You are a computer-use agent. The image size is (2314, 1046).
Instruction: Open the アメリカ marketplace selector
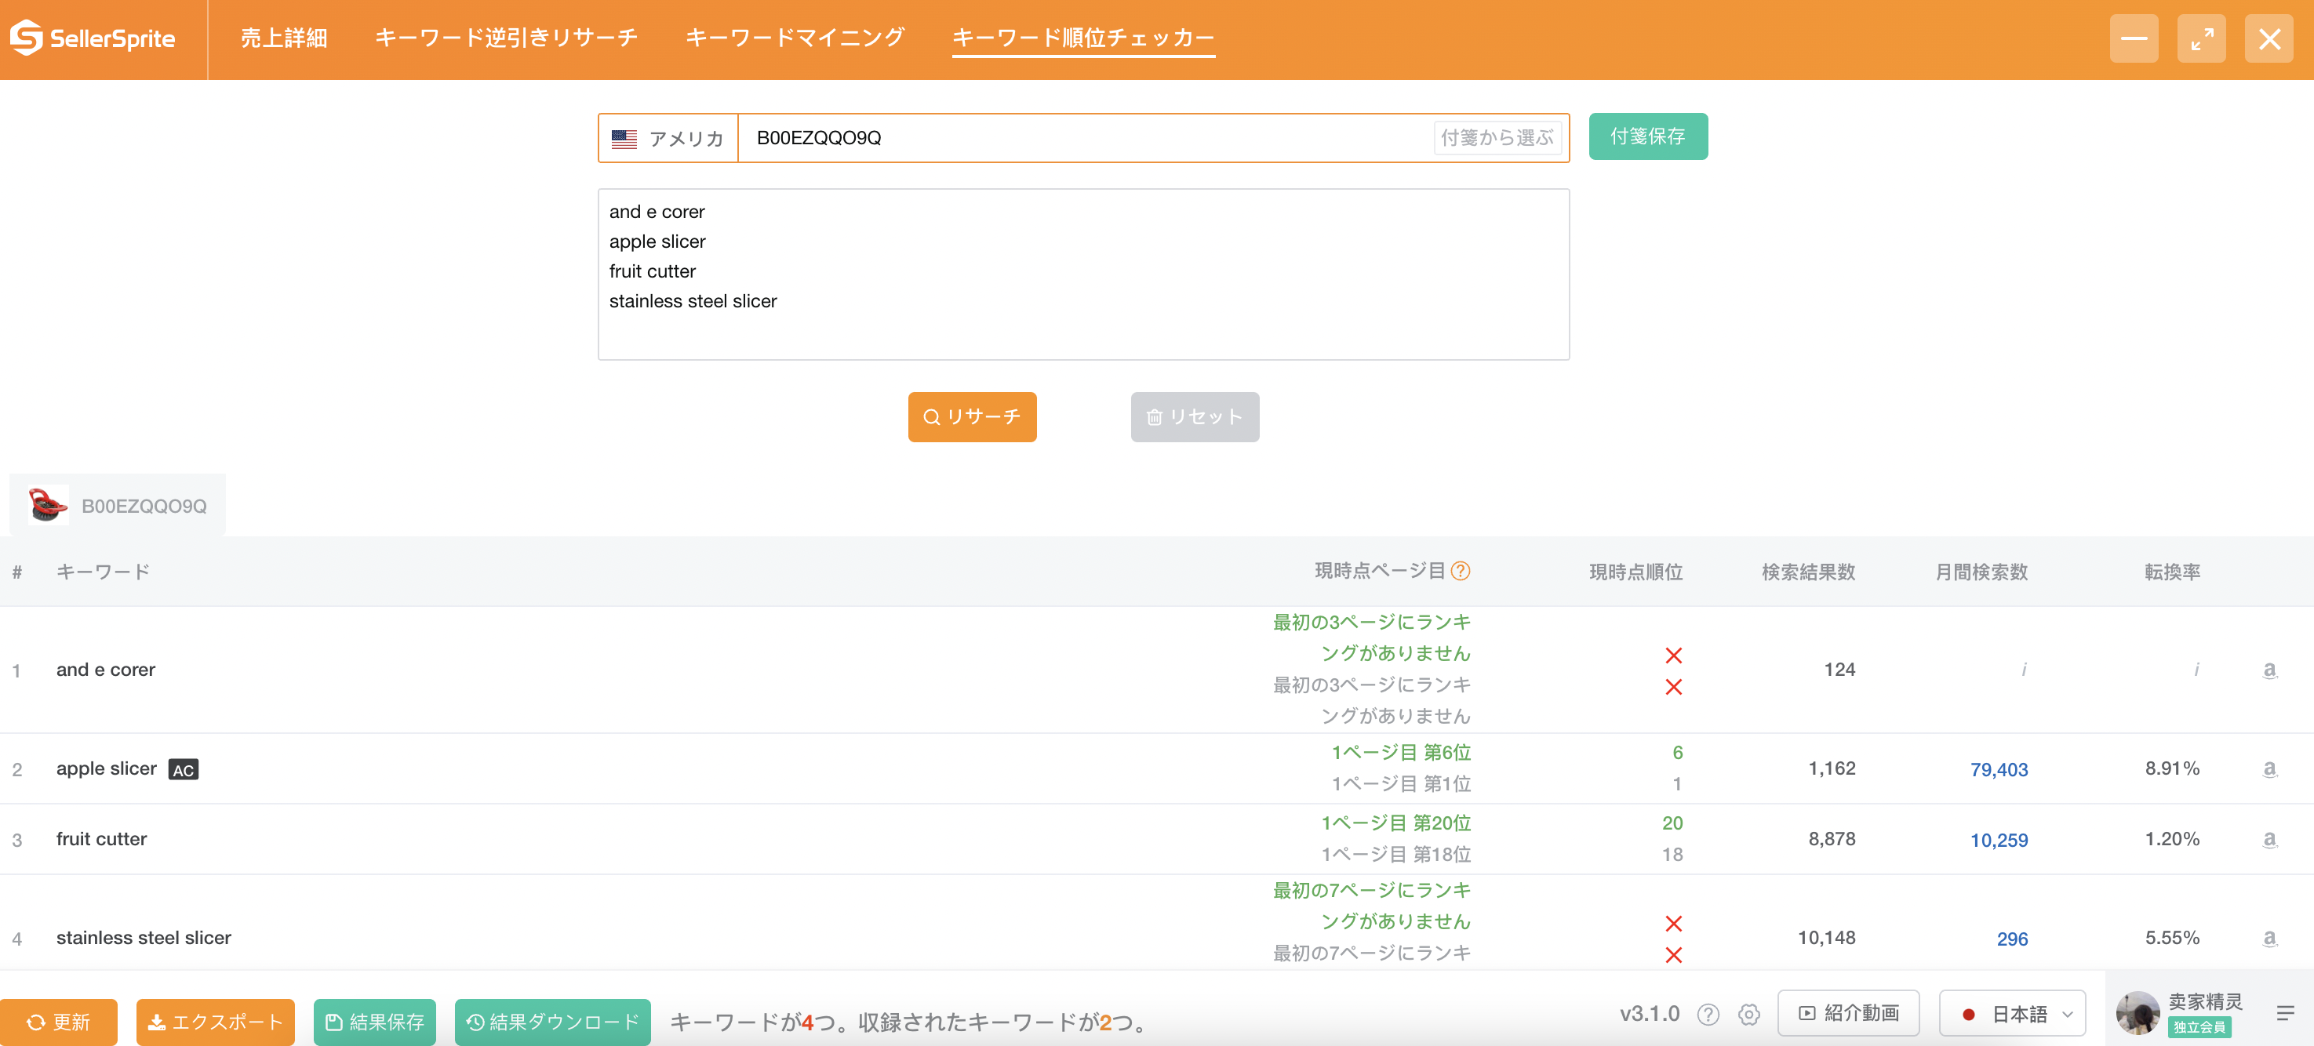pos(668,138)
